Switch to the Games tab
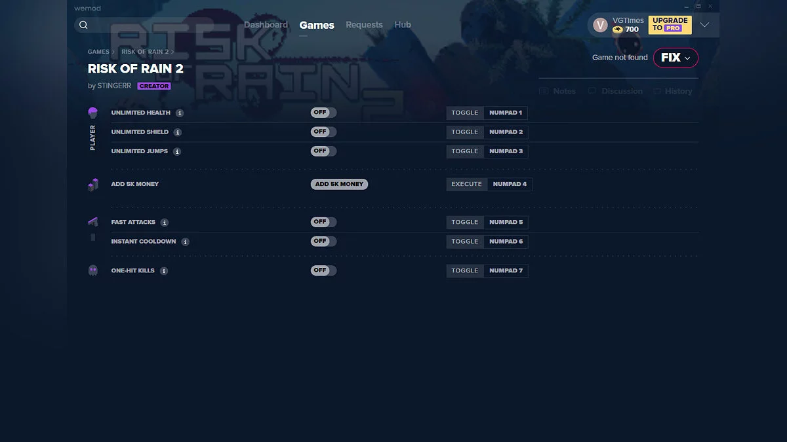 click(317, 25)
